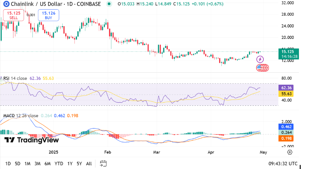The image size is (329, 169).
Task: Click the Feb label on time axis
Action: point(108,152)
